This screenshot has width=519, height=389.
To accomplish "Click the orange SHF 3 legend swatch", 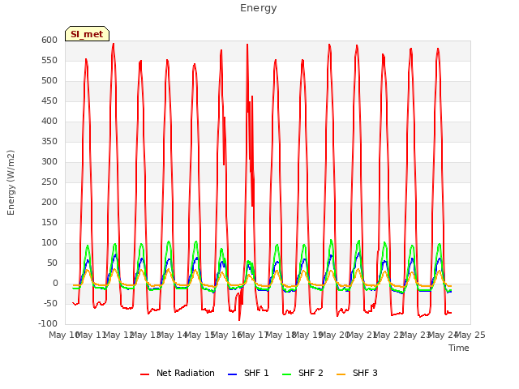I will point(341,374).
